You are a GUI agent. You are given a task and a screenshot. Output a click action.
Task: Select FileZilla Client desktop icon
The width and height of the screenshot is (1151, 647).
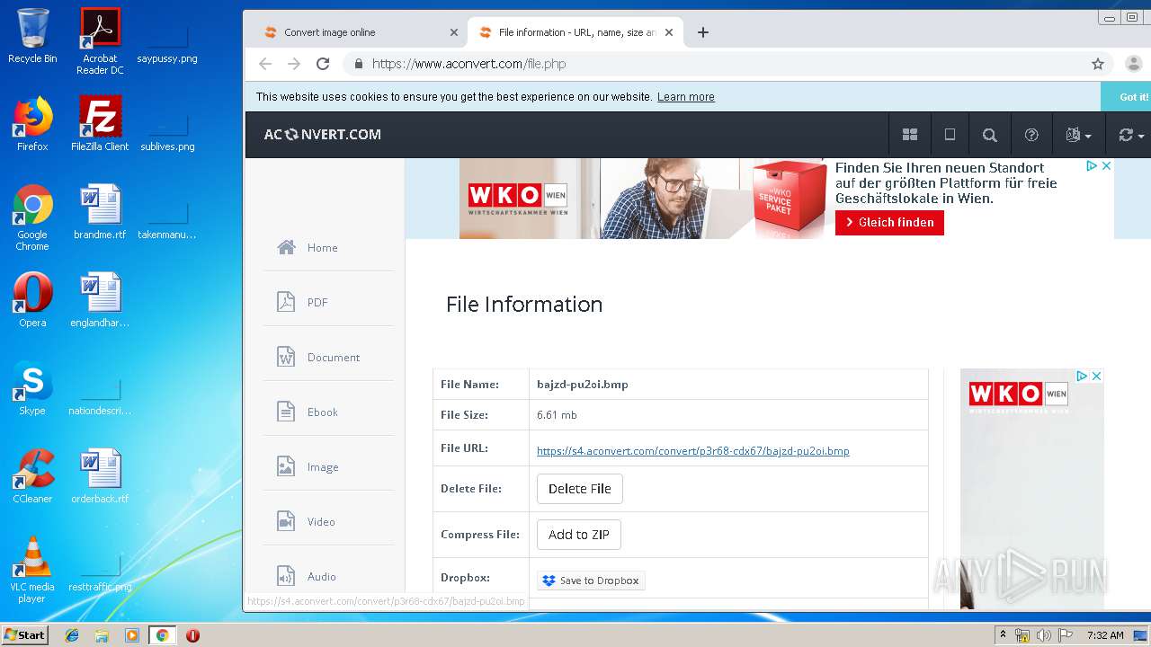pos(100,124)
